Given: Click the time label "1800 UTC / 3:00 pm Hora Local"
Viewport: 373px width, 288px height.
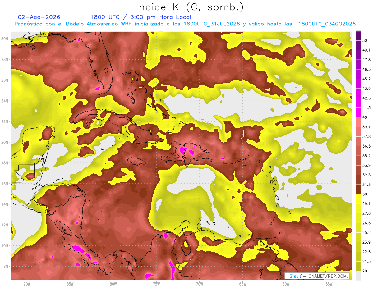Looking at the screenshot, I should click(x=140, y=17).
